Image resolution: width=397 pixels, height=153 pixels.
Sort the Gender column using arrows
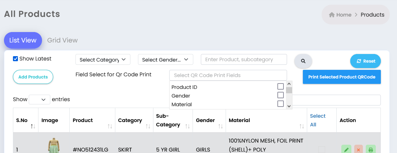[221, 126]
